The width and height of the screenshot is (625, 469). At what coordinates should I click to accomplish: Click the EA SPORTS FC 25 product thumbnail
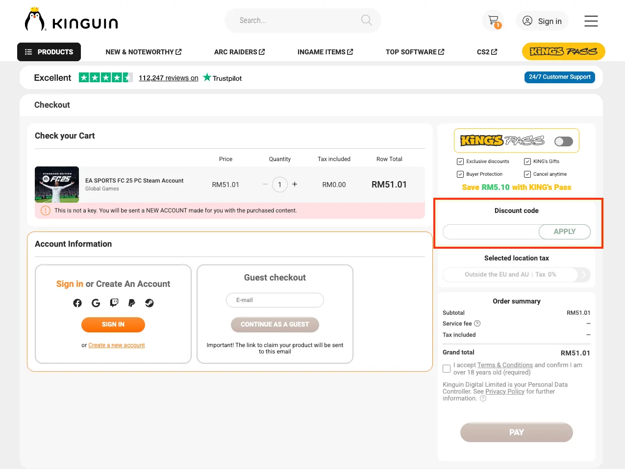tap(57, 185)
